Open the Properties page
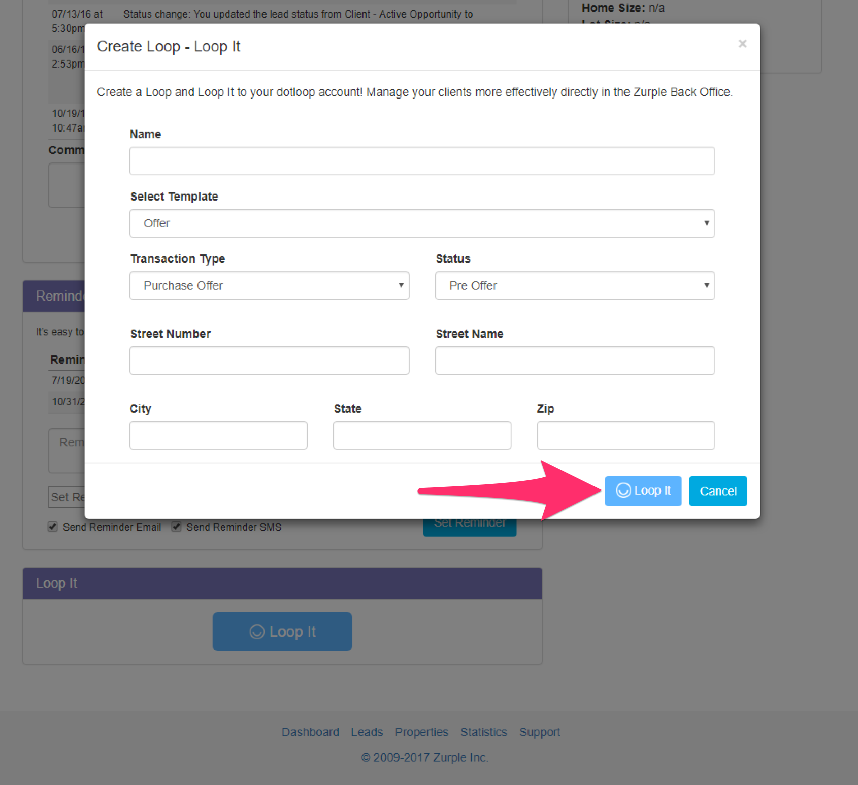 (421, 732)
